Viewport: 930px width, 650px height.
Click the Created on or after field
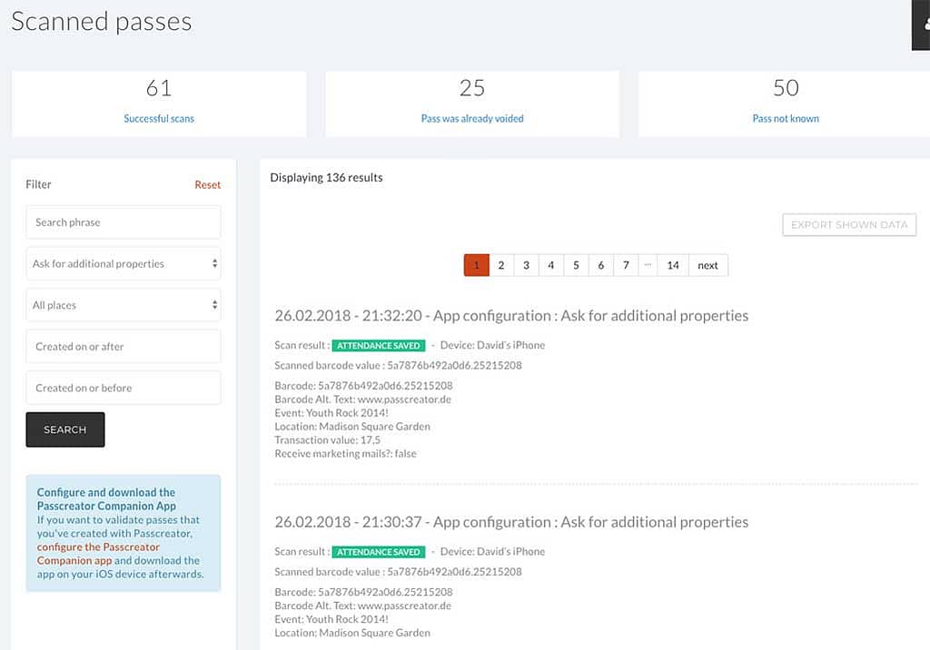[124, 347]
